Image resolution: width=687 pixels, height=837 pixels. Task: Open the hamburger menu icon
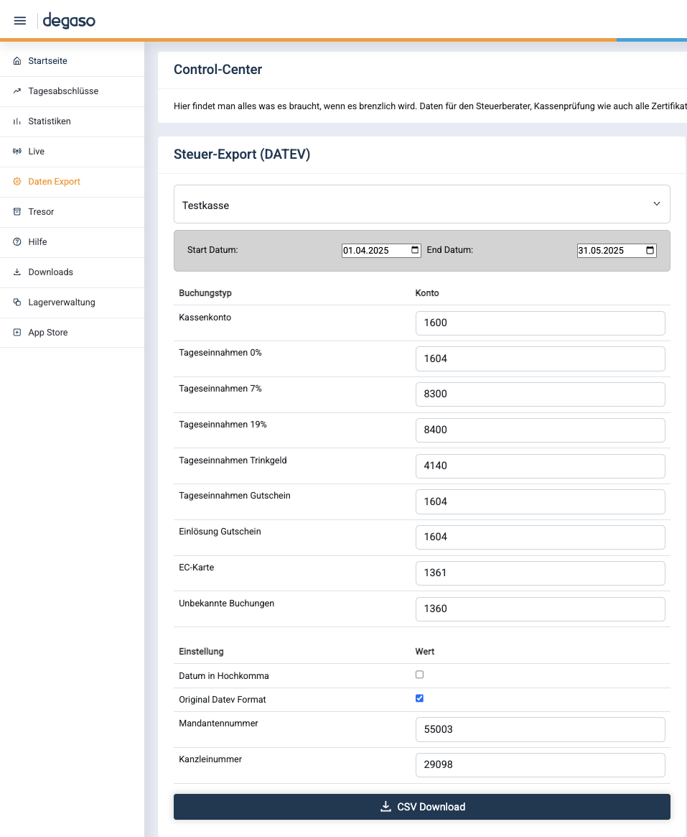coord(19,21)
